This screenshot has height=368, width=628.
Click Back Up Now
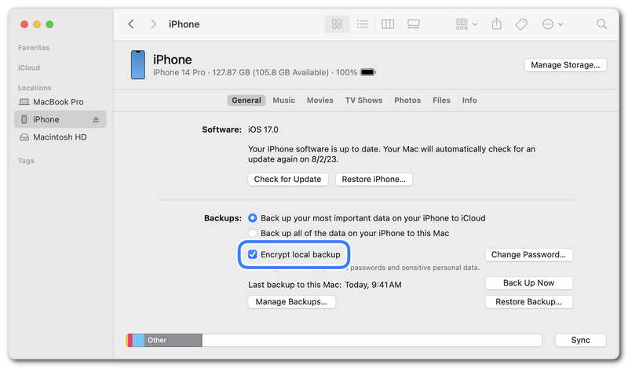click(528, 283)
